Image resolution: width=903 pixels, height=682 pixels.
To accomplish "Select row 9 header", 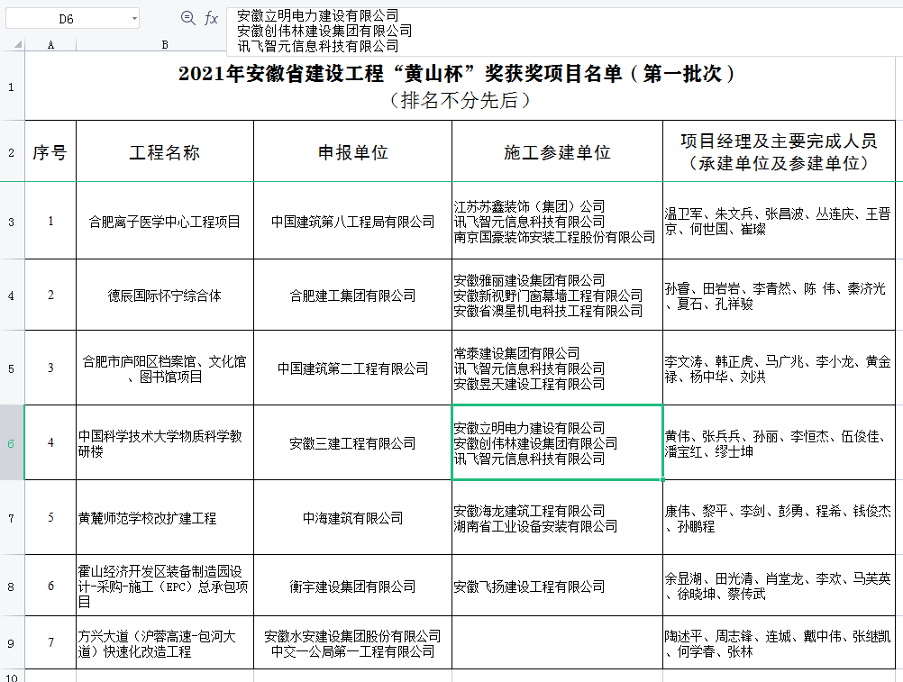I will coord(11,643).
